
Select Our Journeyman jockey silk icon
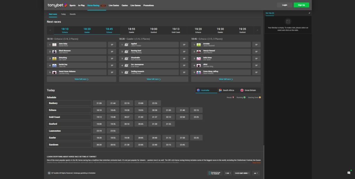[127, 65]
